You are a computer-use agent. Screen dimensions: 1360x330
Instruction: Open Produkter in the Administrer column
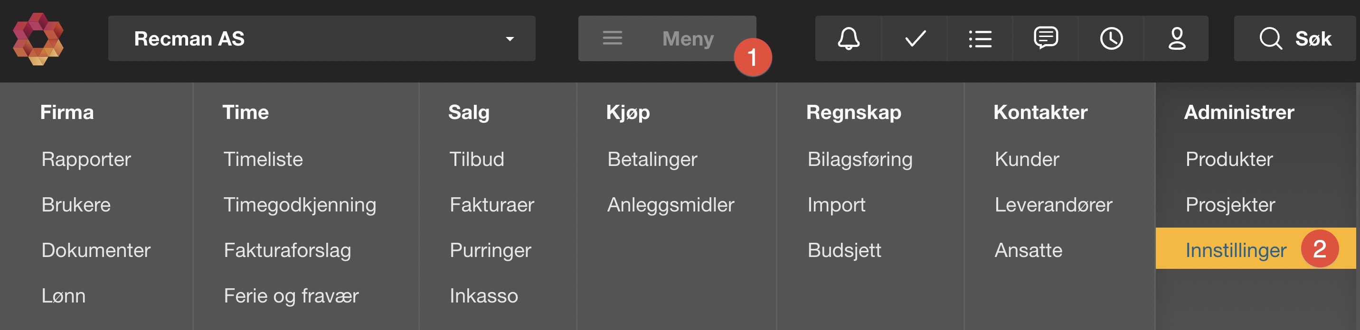(x=1229, y=159)
